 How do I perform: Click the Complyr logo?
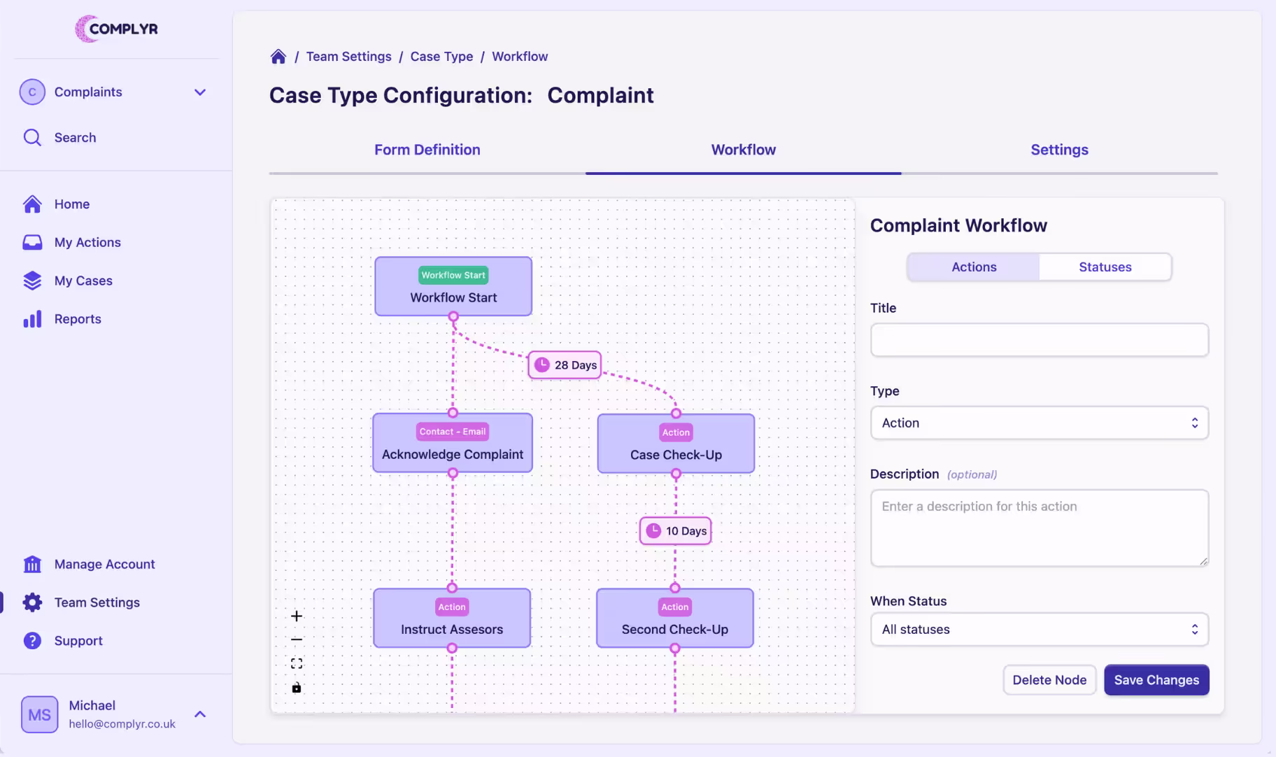116,29
